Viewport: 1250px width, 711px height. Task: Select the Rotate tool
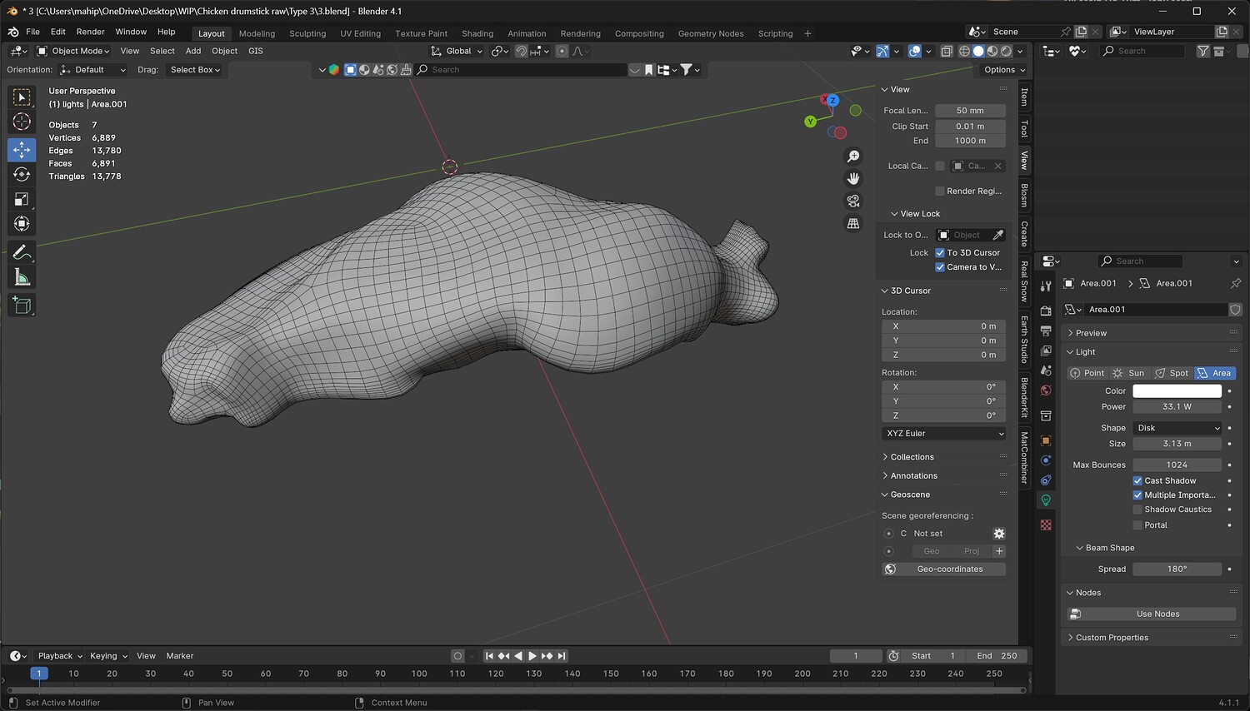22,174
